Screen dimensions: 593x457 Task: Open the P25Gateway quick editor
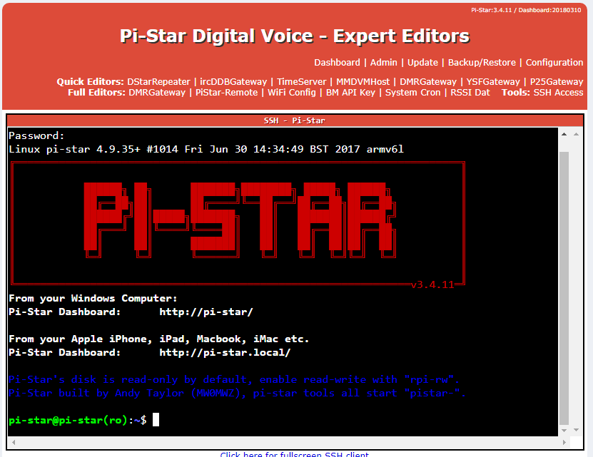(x=557, y=81)
